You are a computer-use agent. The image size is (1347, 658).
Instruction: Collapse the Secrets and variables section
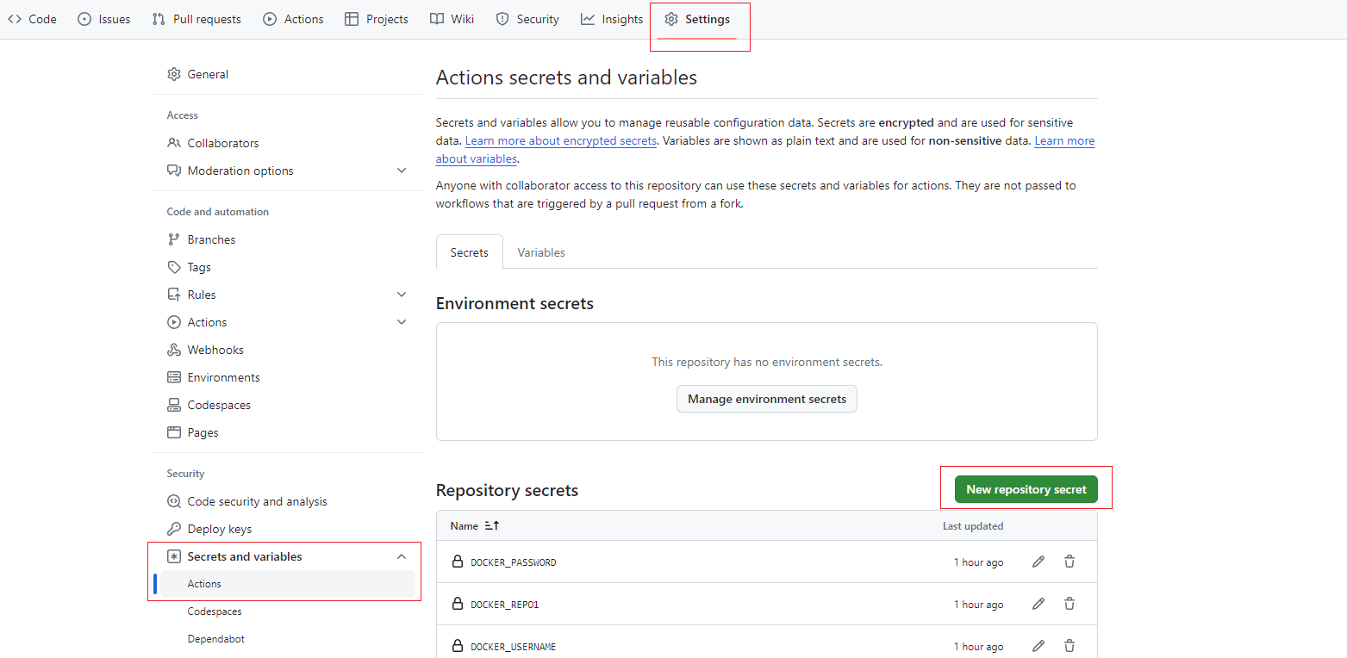click(x=402, y=556)
